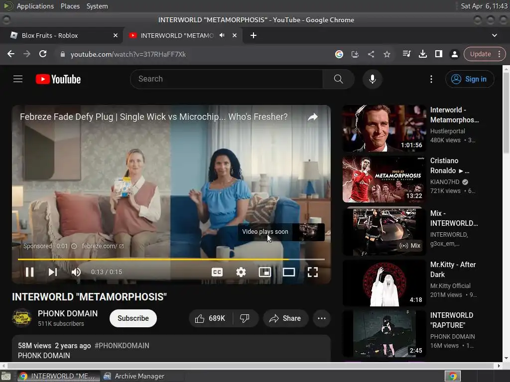Open Cristiano Ronaldo Metamorphosis thumbnail
The height and width of the screenshot is (382, 510).
[384, 179]
